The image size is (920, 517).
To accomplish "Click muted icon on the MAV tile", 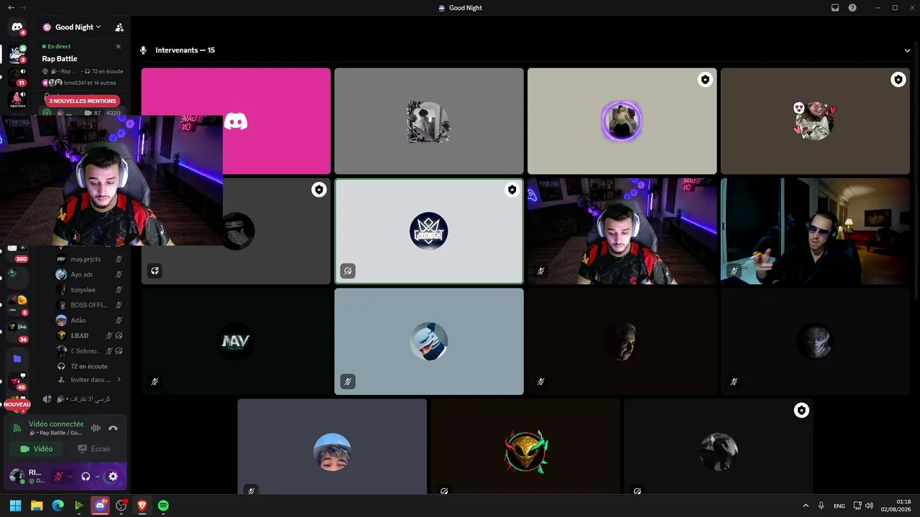I will tap(155, 381).
